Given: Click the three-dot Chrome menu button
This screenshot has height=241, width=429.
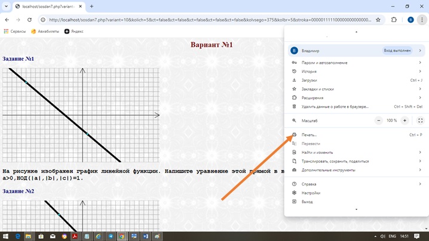Looking at the screenshot, I should [x=421, y=20].
